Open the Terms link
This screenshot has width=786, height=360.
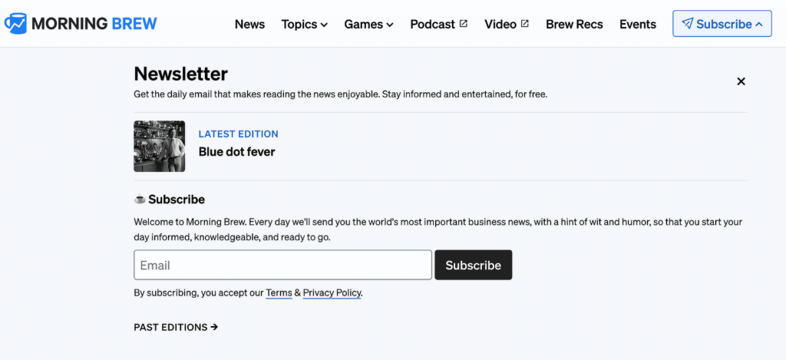pos(279,292)
